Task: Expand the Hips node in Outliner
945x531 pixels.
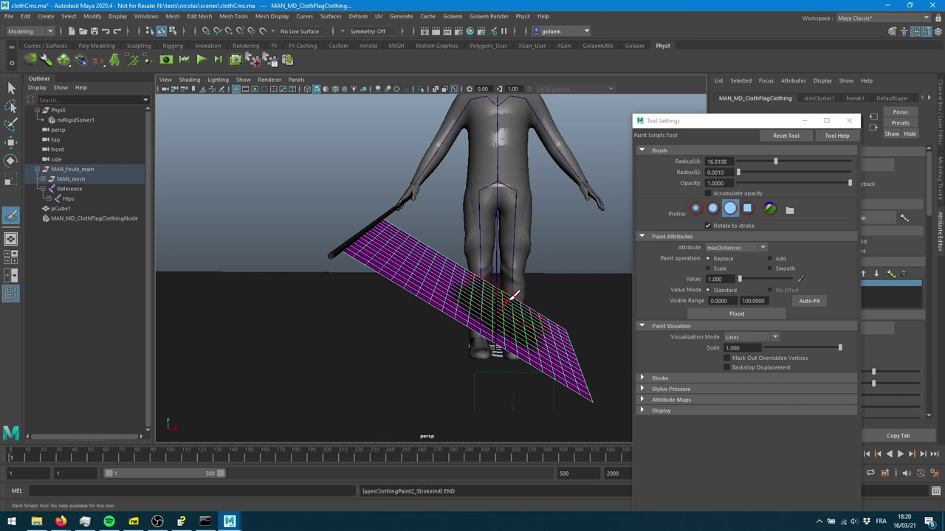Action: (49, 198)
